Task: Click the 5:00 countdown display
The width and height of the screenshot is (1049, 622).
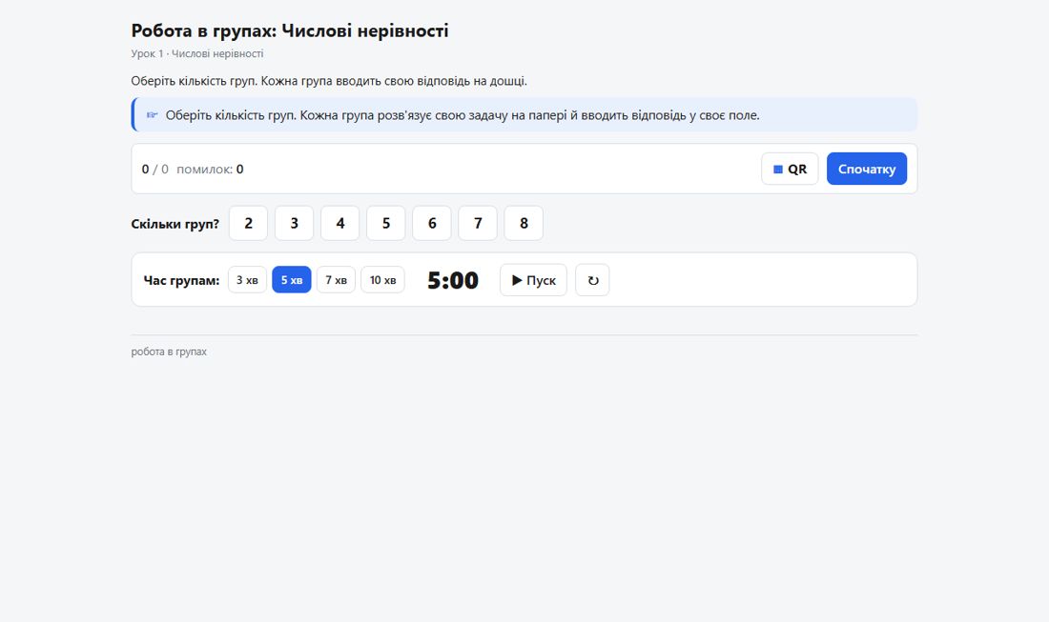Action: pos(453,281)
